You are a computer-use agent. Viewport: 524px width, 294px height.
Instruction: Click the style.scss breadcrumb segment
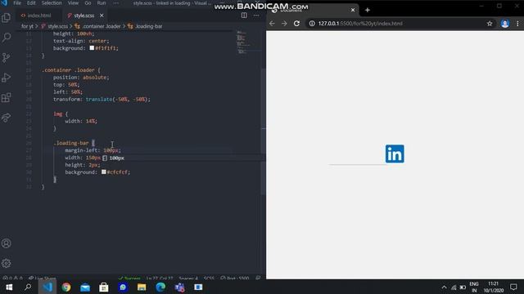[57, 26]
